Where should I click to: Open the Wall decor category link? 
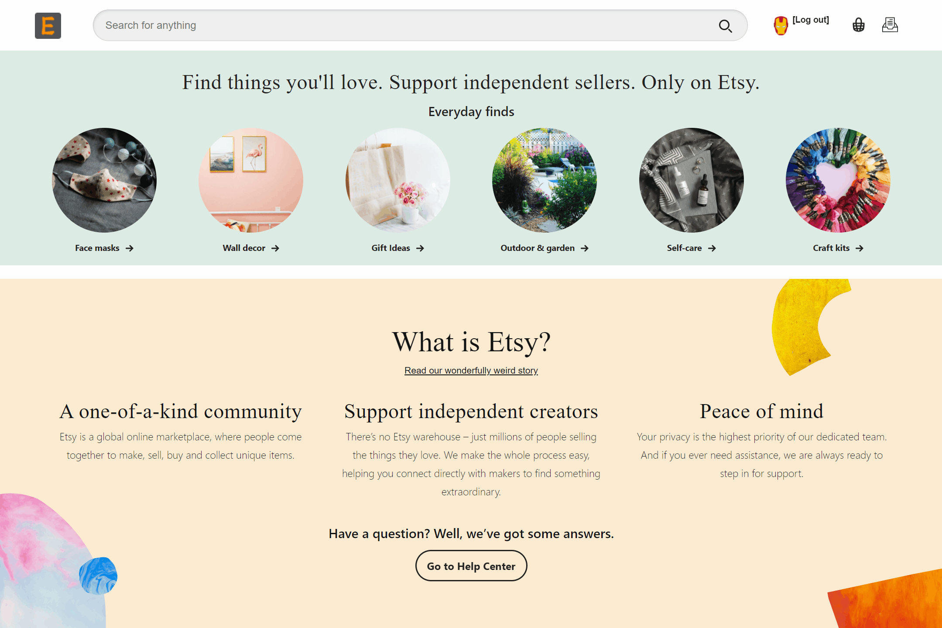(x=250, y=247)
